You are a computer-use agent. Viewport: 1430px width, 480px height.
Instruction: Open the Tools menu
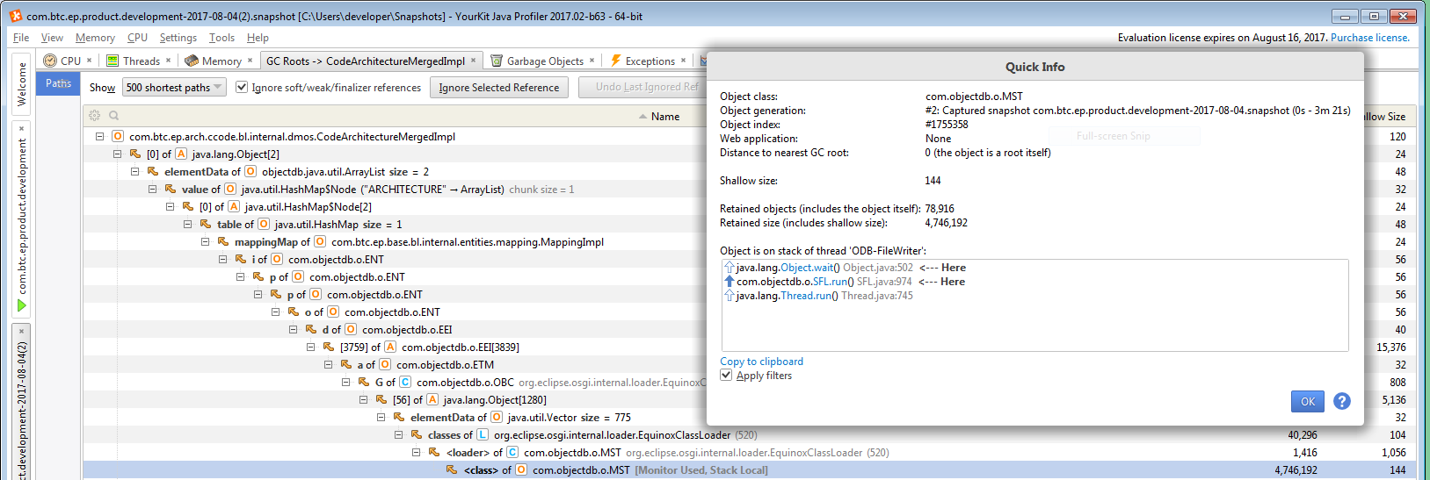tap(221, 38)
